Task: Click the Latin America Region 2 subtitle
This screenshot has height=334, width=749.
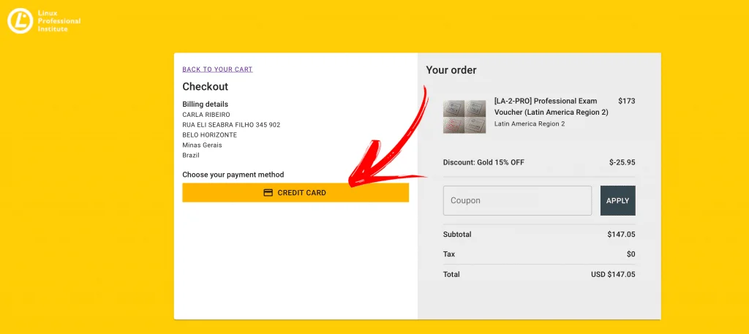Action: [x=530, y=124]
